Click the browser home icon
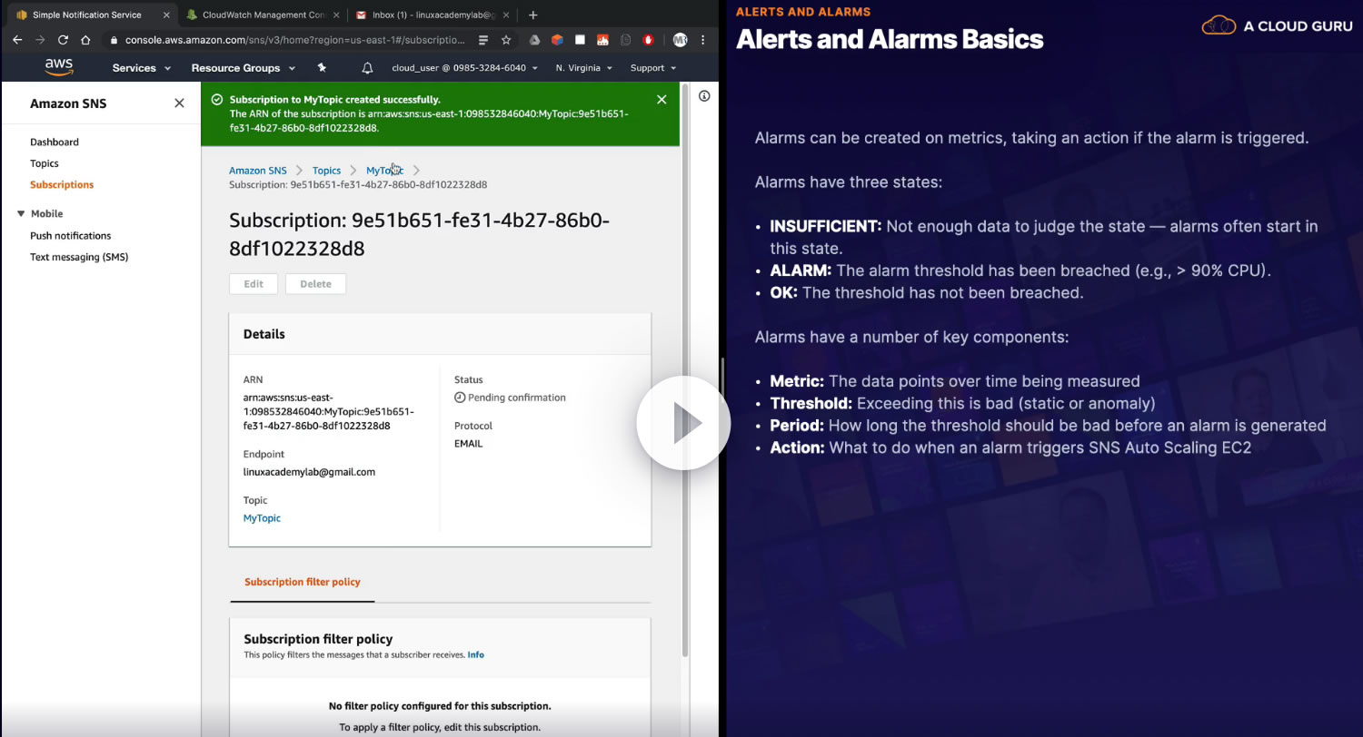The width and height of the screenshot is (1363, 737). 85,40
